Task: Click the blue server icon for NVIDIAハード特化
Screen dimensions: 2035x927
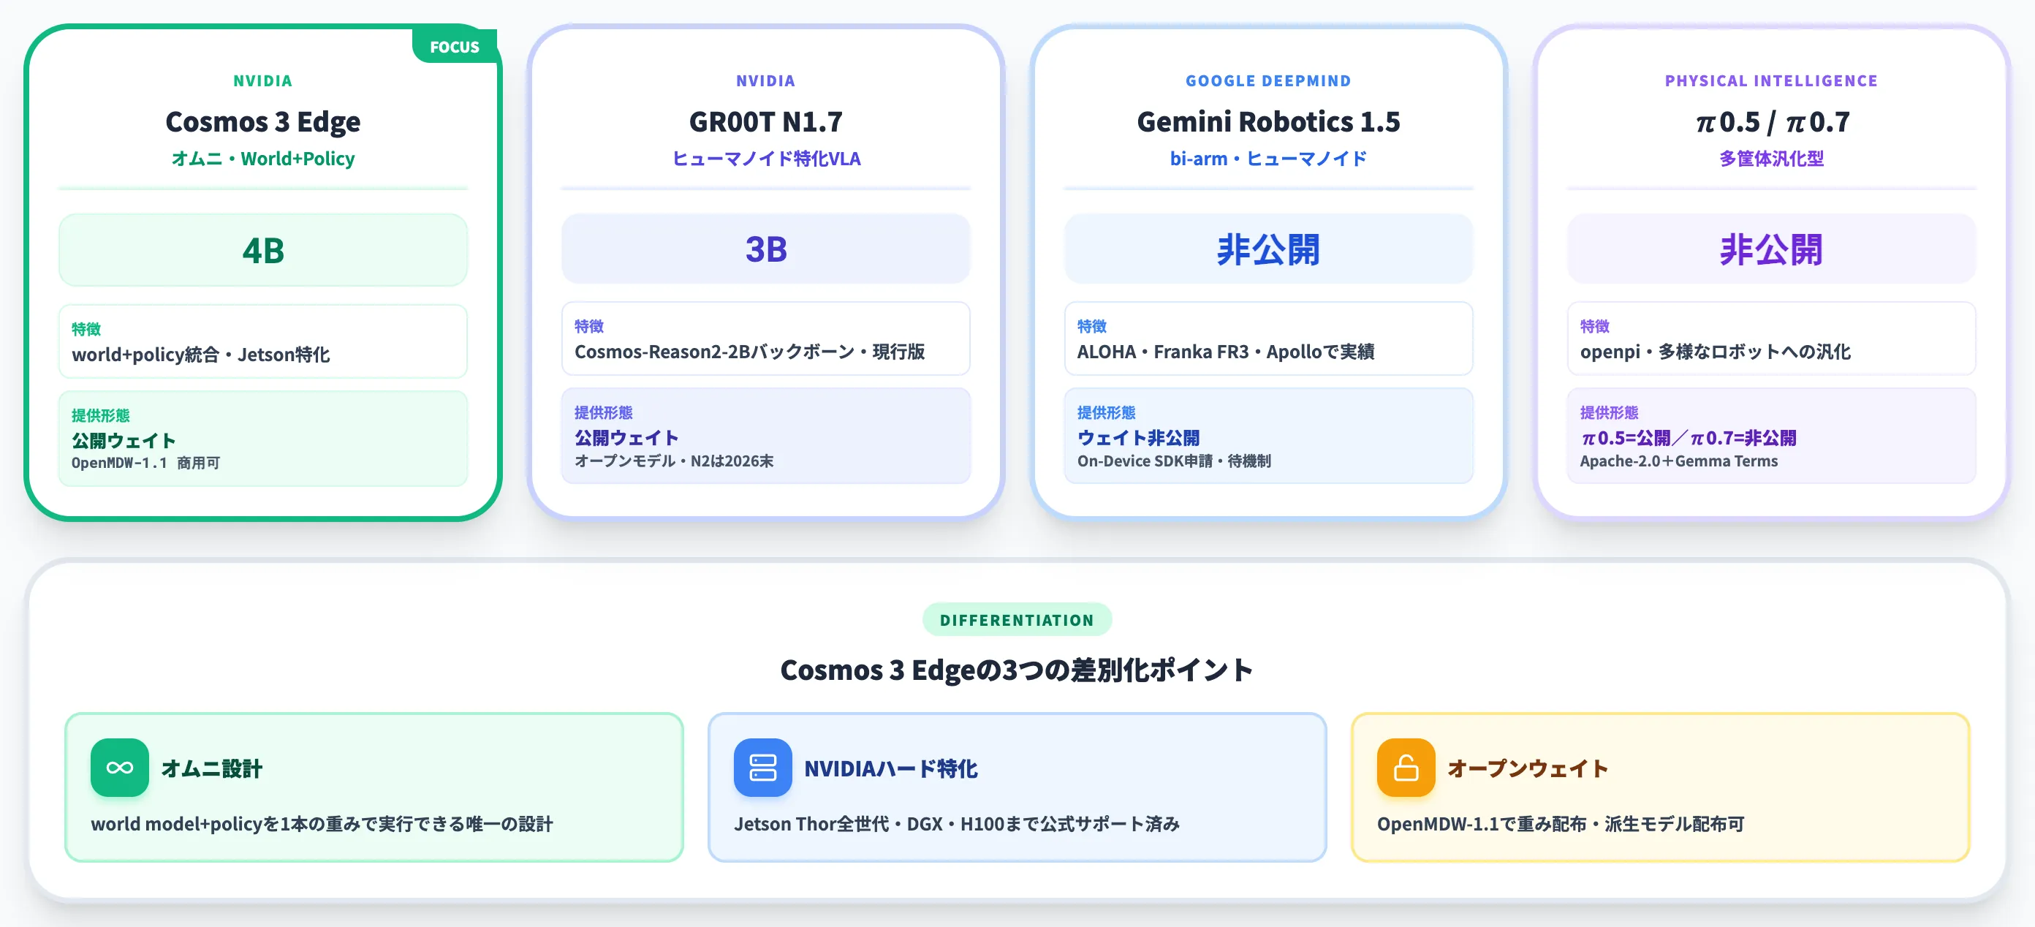Action: (762, 768)
